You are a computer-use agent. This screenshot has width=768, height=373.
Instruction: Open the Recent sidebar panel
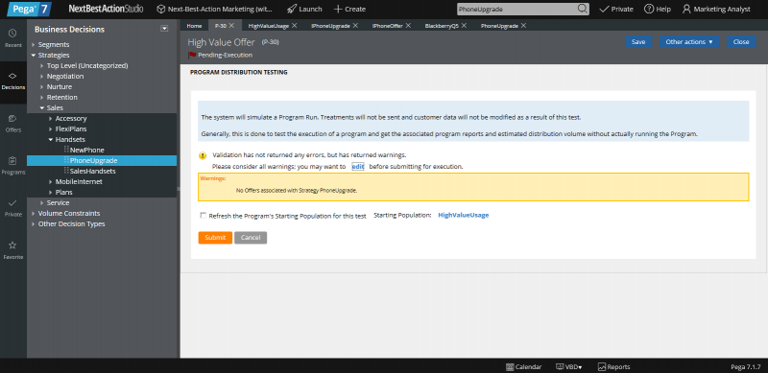13,37
